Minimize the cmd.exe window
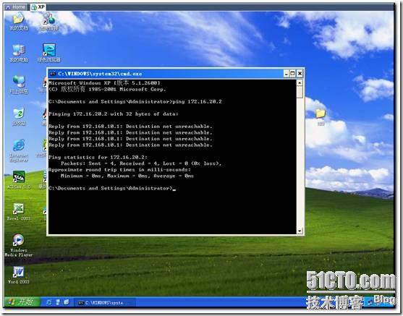 click(287, 74)
